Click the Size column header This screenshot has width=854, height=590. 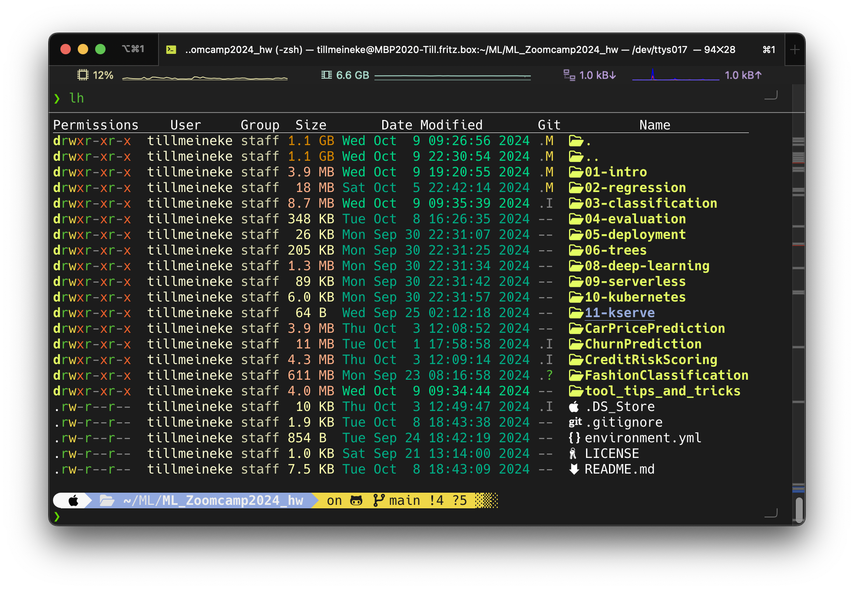pos(311,125)
